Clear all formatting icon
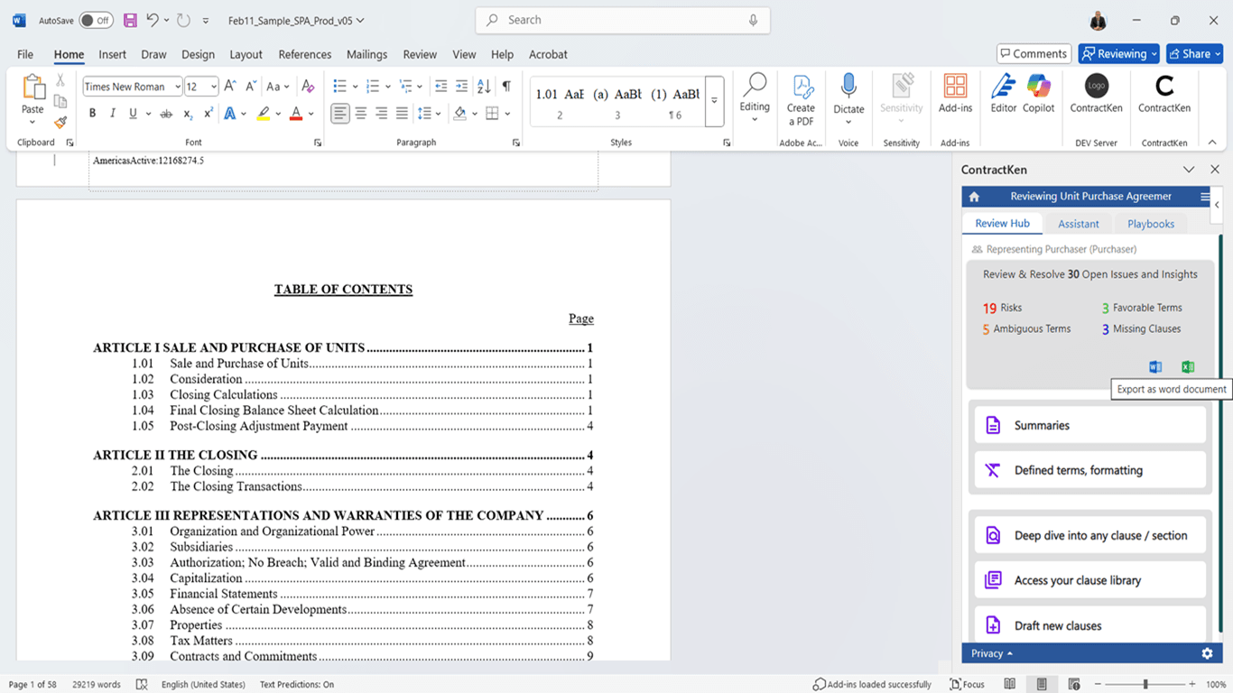This screenshot has height=693, width=1233. coord(308,87)
